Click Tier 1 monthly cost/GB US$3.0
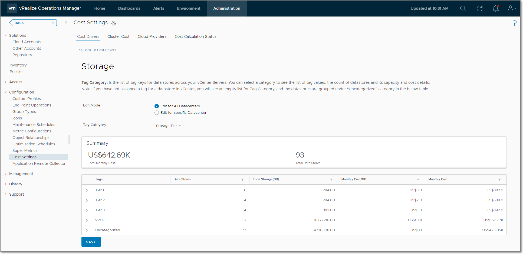Screen dimensions: 523x254 click(416, 190)
